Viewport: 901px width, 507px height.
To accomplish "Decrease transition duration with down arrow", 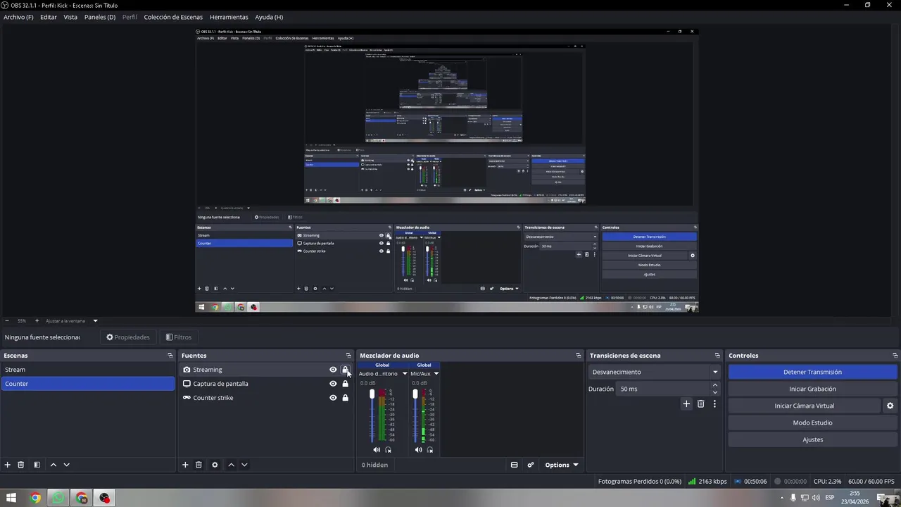I will click(715, 392).
